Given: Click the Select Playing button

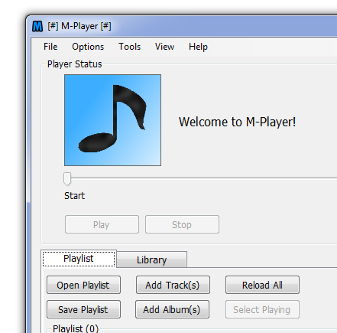Looking at the screenshot, I should [262, 309].
